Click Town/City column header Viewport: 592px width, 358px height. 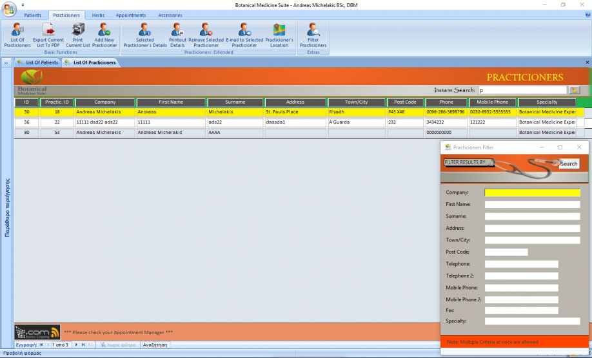coord(357,102)
